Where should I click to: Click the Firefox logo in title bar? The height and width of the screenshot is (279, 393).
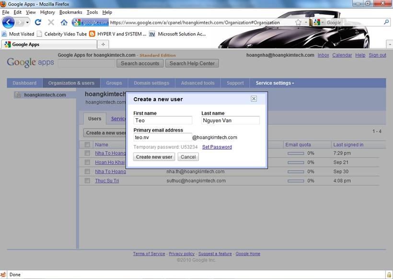[3, 4]
